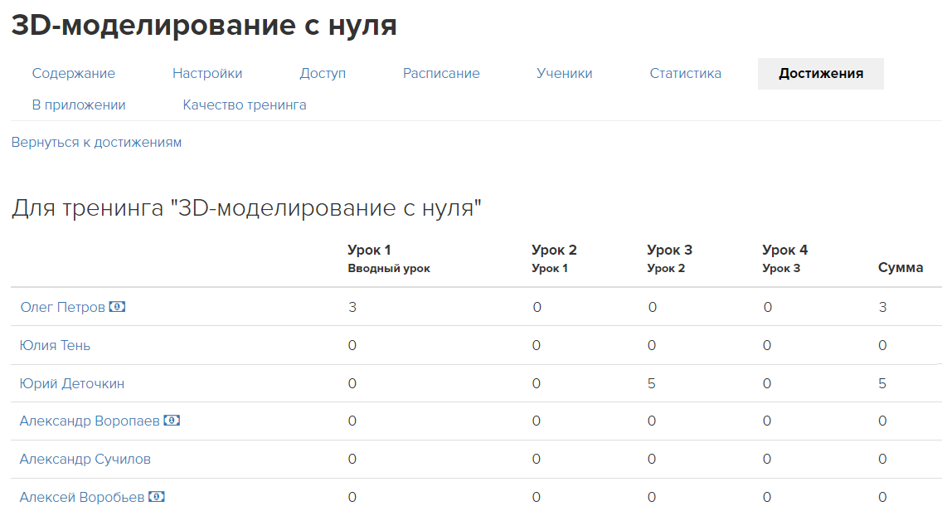Screen dimensions: 942x516
Task: Open the Статистика tab
Action: (x=685, y=73)
